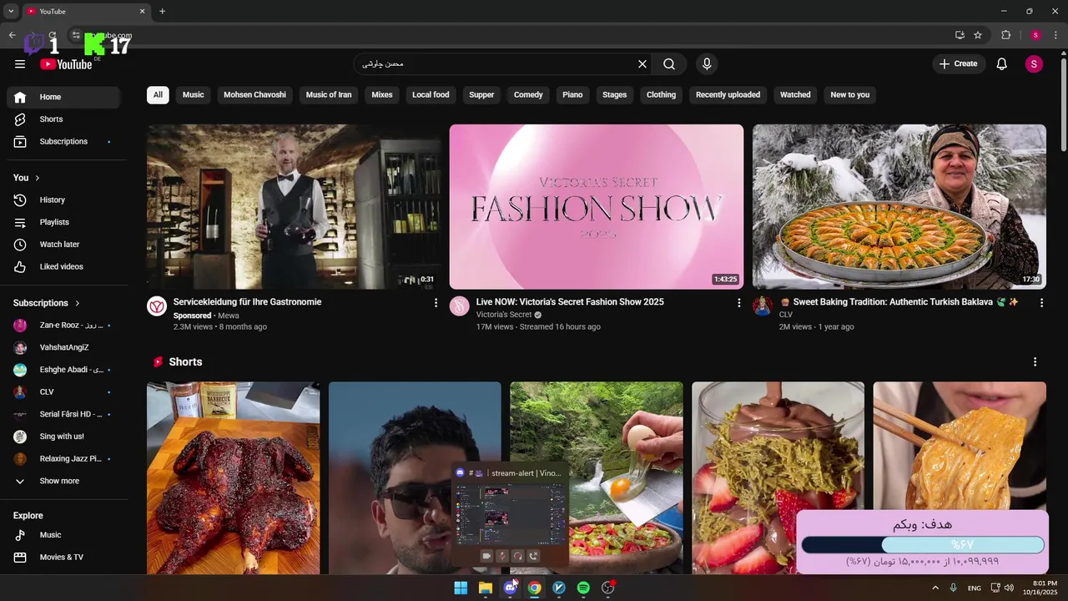
Task: Open the Zan-e Rooz channel subscription
Action: (64, 326)
